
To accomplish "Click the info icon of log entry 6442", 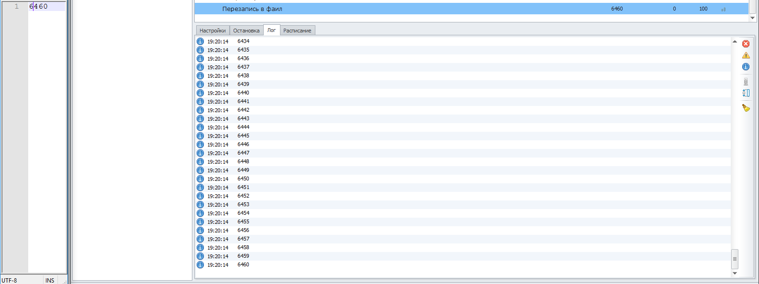I will [x=201, y=110].
